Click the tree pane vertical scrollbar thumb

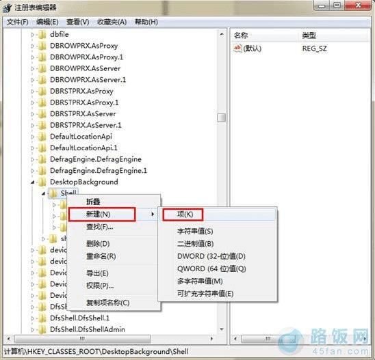222,117
